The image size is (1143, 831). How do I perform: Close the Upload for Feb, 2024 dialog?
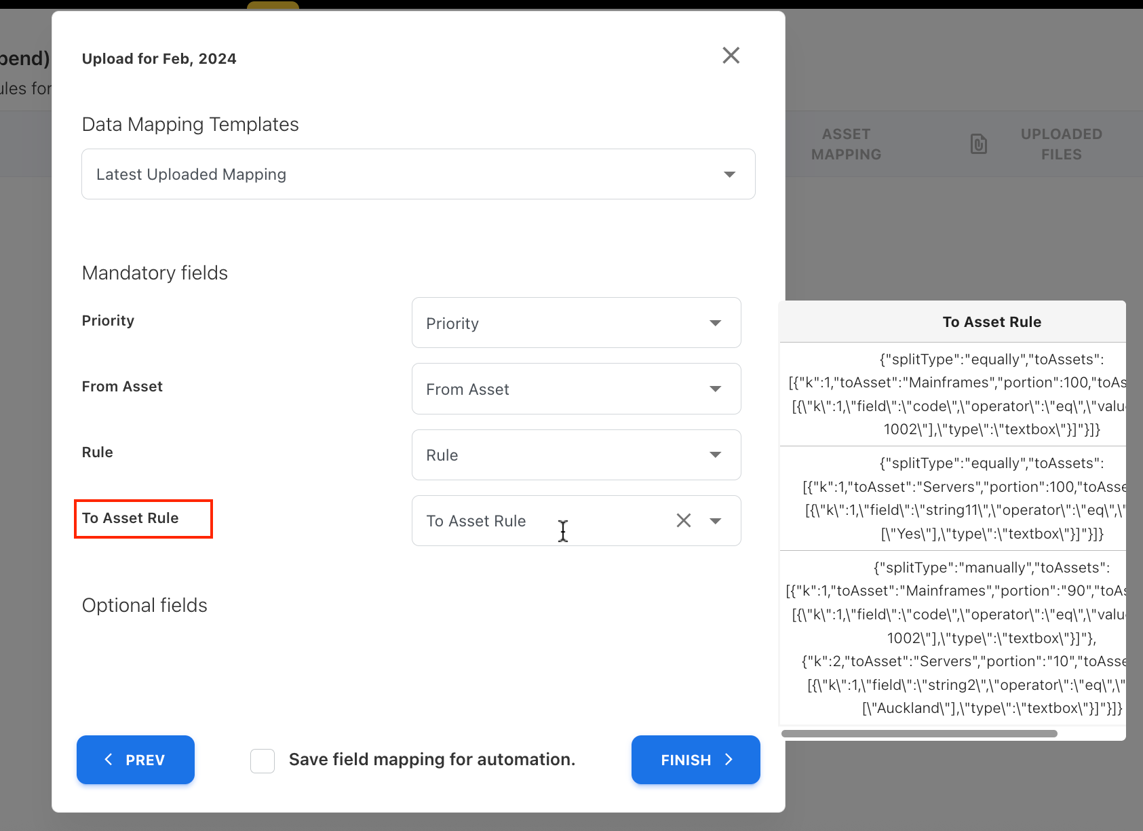731,56
